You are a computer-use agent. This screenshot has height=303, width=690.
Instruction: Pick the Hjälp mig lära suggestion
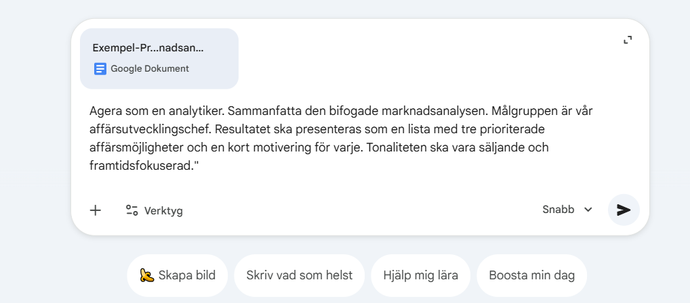click(x=420, y=275)
